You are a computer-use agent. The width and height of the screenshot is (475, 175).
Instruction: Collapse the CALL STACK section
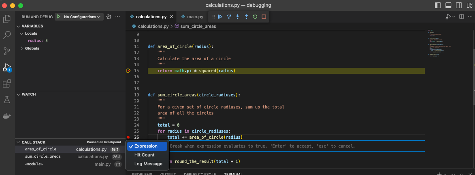pyautogui.click(x=18, y=142)
